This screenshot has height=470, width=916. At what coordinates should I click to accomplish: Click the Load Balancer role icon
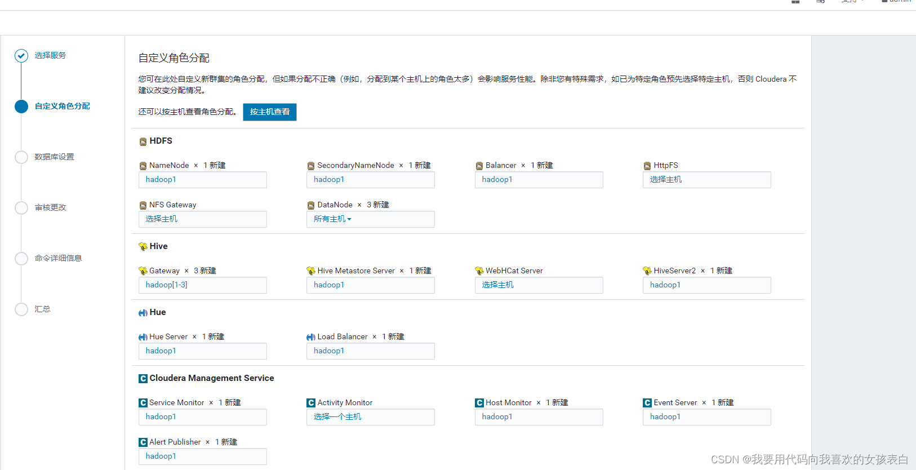[311, 337]
